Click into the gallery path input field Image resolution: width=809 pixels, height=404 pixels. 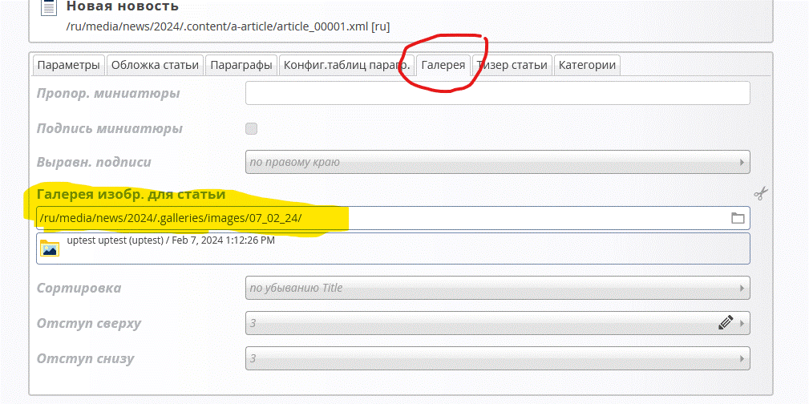[377, 218]
